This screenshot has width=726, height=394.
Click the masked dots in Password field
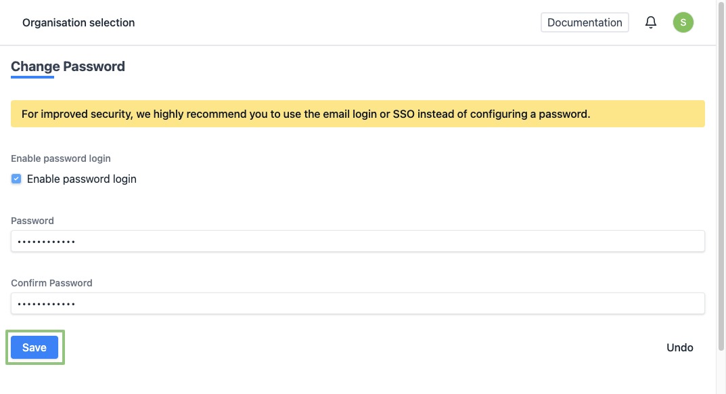(x=46, y=241)
